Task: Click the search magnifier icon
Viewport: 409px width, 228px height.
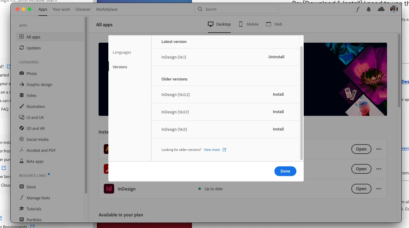Action: coord(200,9)
